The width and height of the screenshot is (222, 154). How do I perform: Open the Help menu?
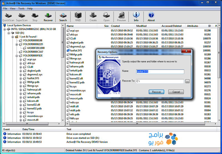pyautogui.click(x=30, y=9)
